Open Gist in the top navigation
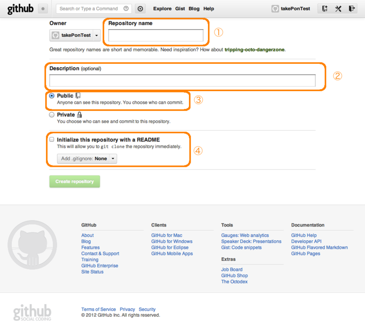The image size is (365, 325). pos(180,9)
